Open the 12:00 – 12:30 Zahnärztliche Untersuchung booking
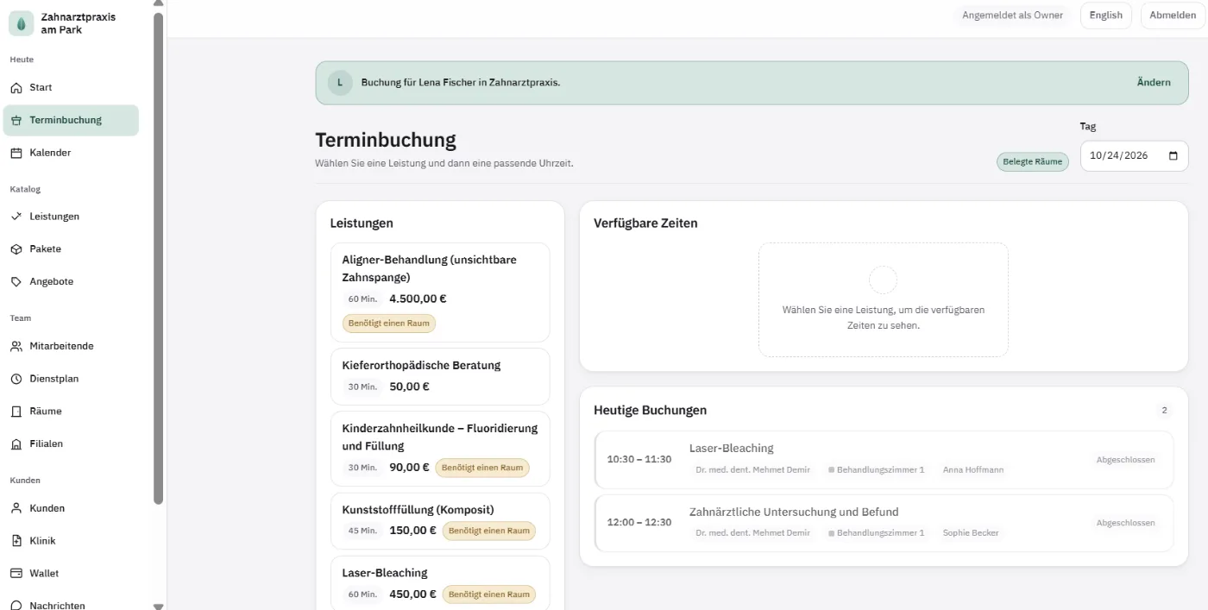This screenshot has width=1208, height=610. click(x=884, y=523)
